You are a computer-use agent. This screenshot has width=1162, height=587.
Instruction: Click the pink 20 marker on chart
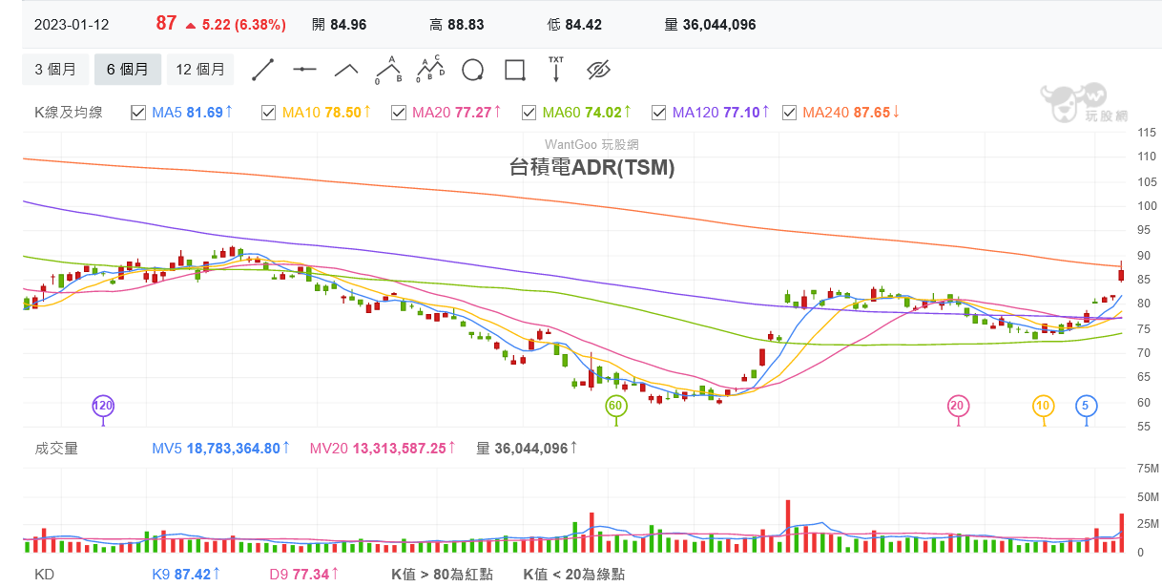pyautogui.click(x=958, y=406)
